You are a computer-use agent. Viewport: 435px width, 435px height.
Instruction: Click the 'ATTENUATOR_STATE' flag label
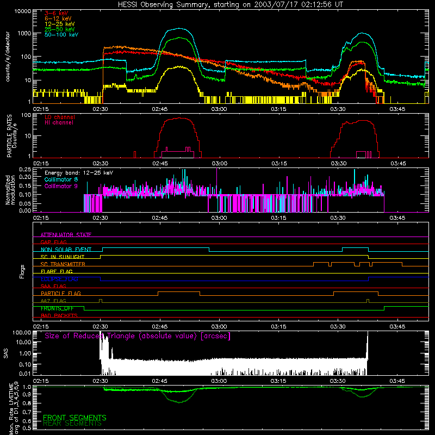66,235
